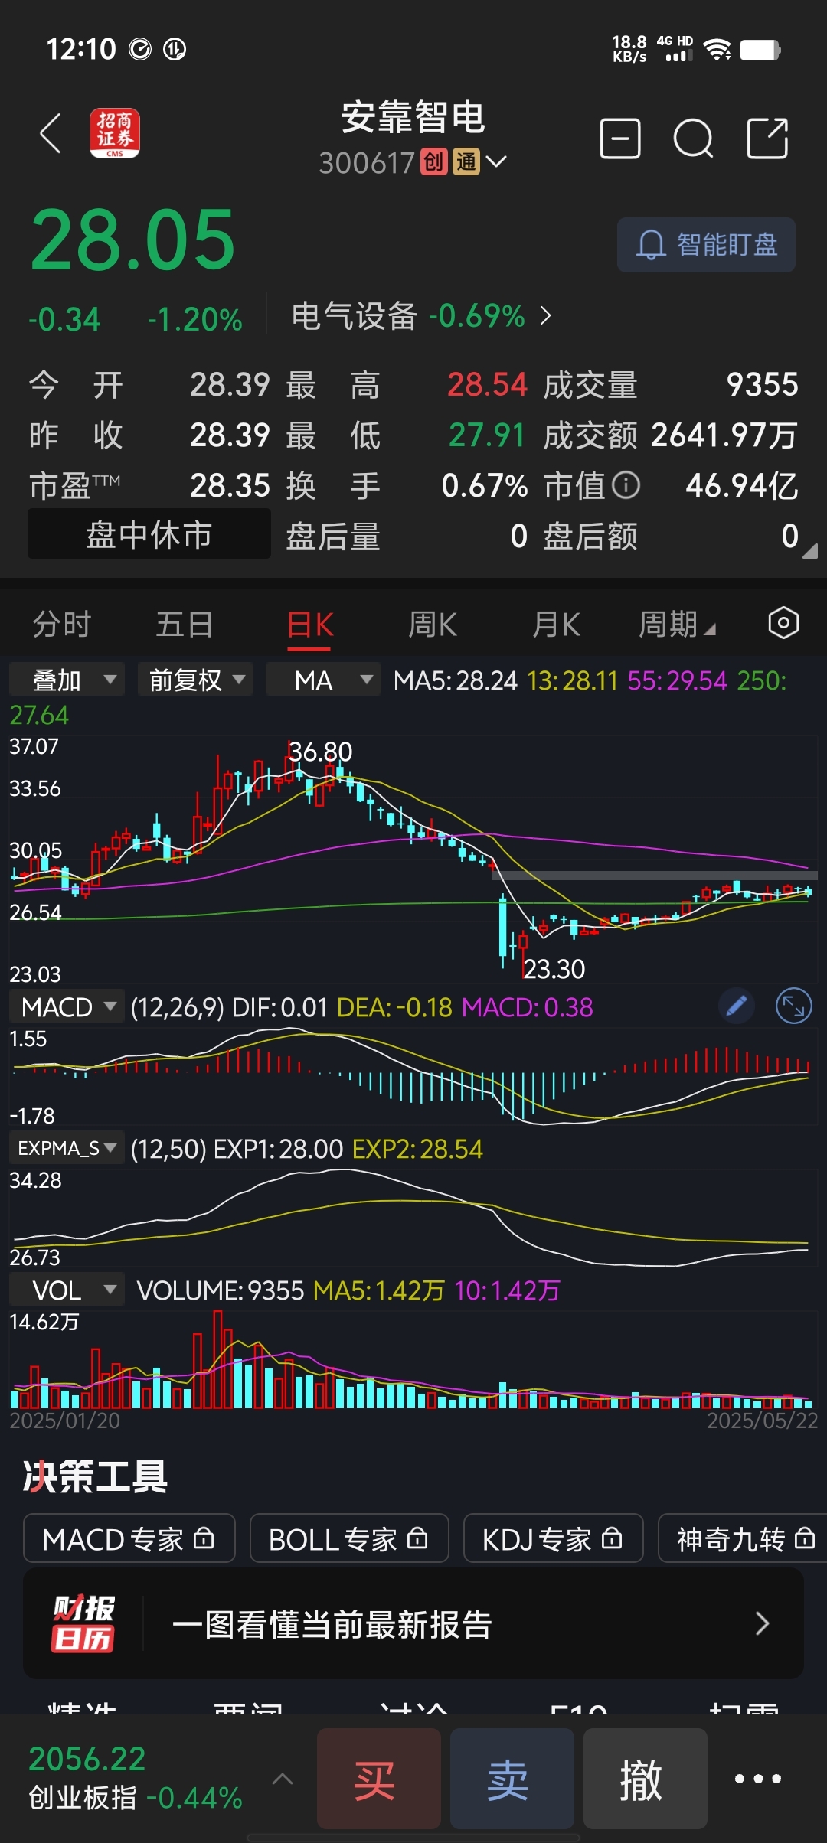Image resolution: width=827 pixels, height=1843 pixels.
Task: Tap the 36.80 high price label on chart
Action: 321,752
